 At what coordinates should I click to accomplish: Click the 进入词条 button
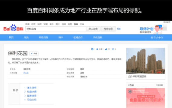click(93, 29)
